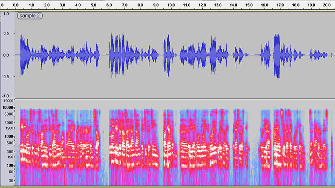Click the 0.5 label on waveform amplitude scale

(x=6, y=34)
